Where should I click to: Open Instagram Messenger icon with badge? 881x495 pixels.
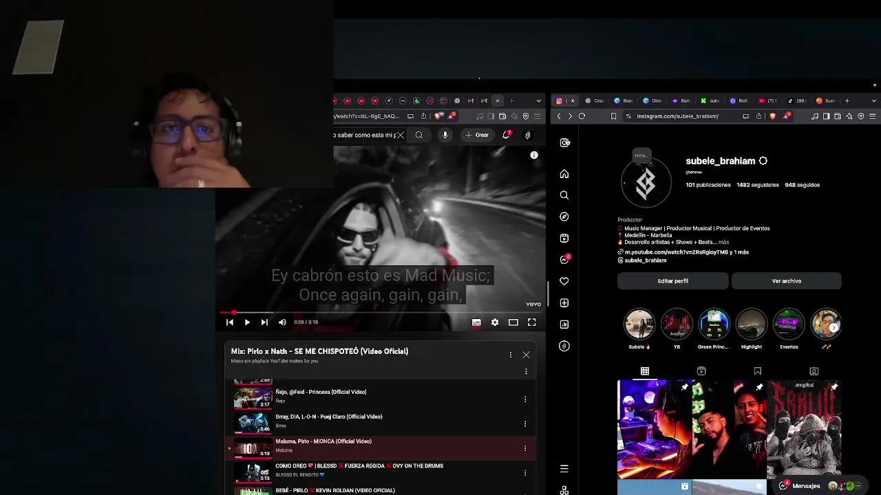tap(564, 259)
